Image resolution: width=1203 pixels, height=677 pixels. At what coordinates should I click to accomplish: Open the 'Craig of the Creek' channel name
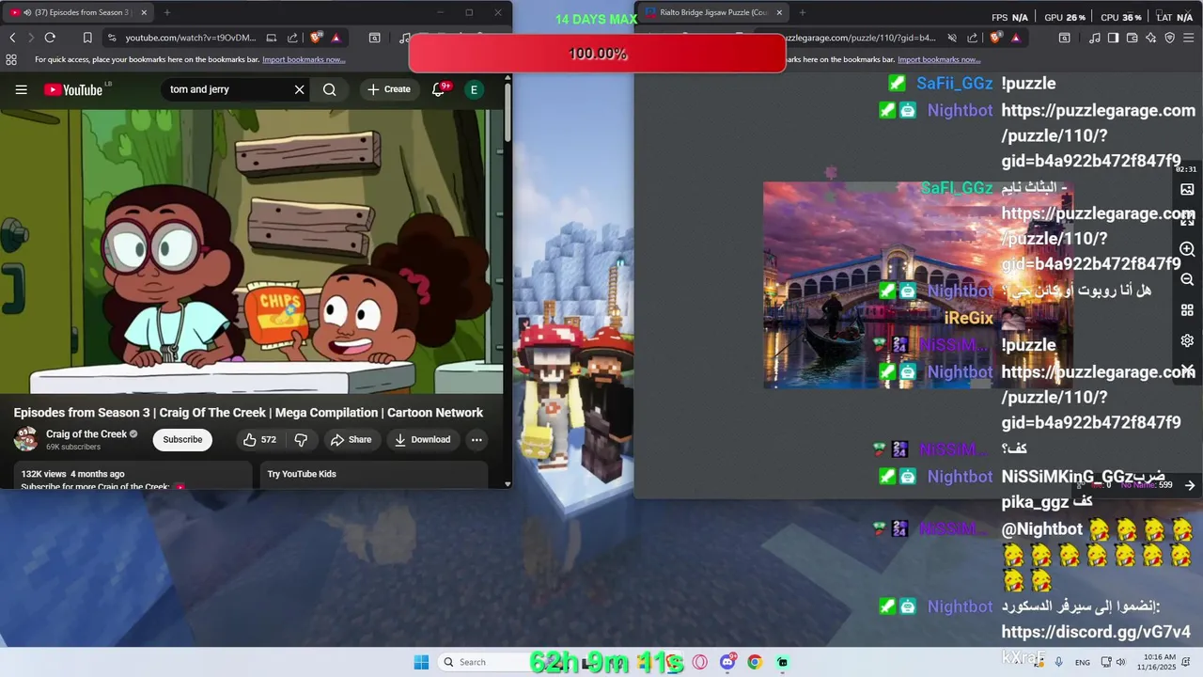[x=86, y=433]
